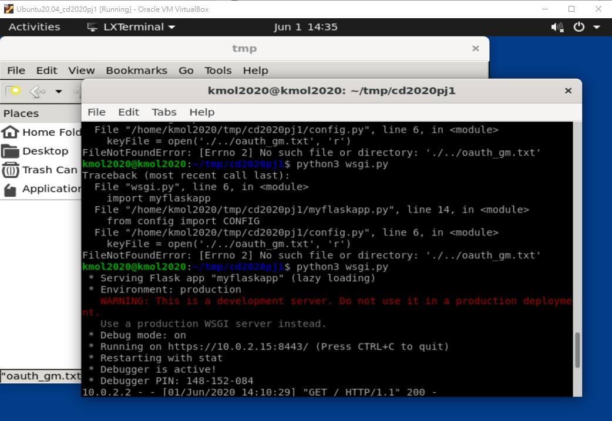
Task: Click Activities in the top bar
Action: tap(34, 27)
